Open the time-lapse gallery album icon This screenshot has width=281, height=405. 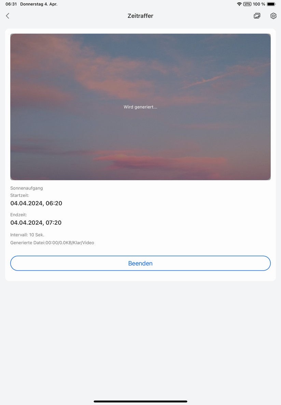pyautogui.click(x=257, y=16)
